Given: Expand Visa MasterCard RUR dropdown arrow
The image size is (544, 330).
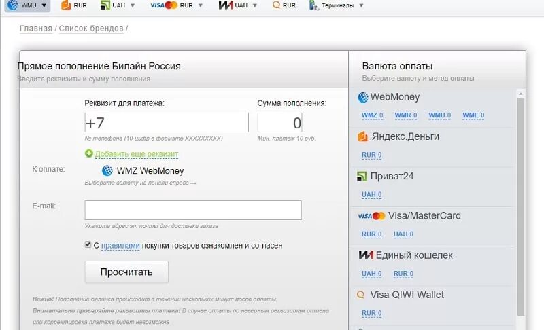Looking at the screenshot, I should (x=201, y=5).
